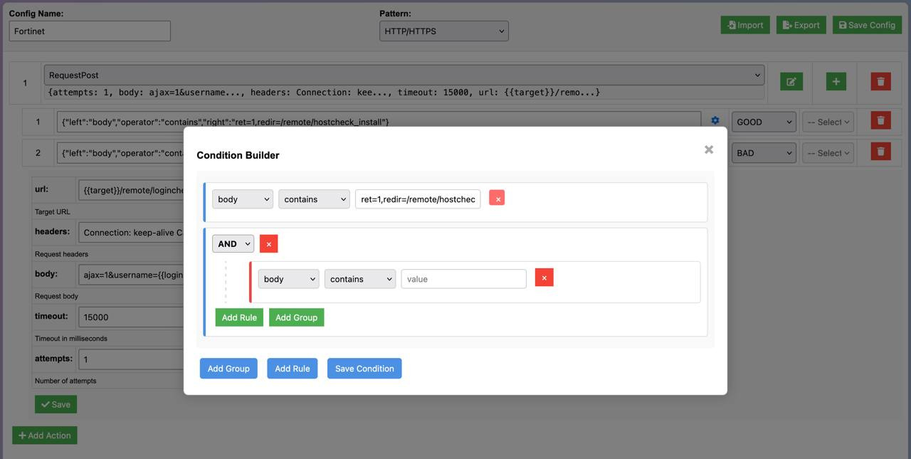Viewport: 911px width, 459px height.
Task: Click the empty value input field
Action: point(463,279)
